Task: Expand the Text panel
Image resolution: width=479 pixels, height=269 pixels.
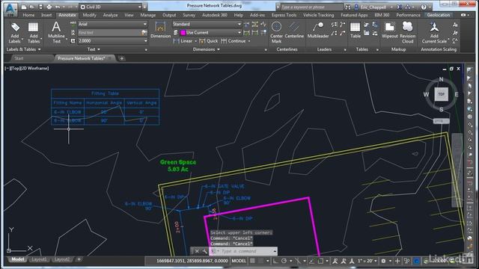Action: (94, 49)
